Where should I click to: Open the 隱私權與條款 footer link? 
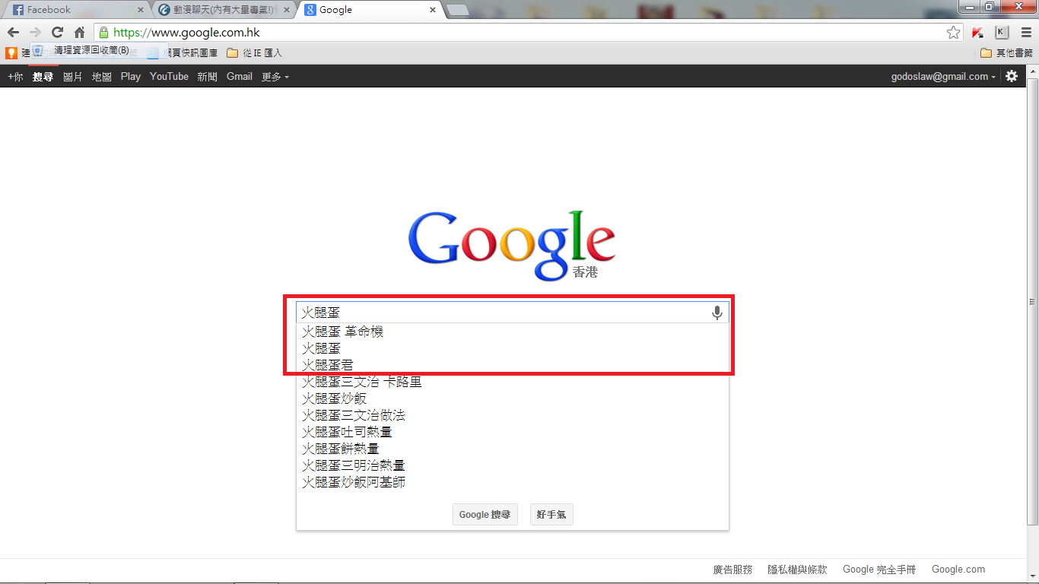797,569
